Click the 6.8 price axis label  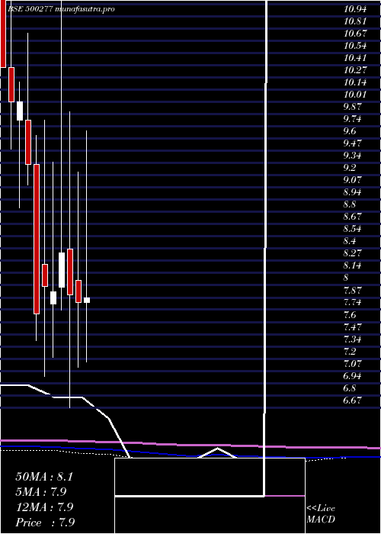coord(350,388)
